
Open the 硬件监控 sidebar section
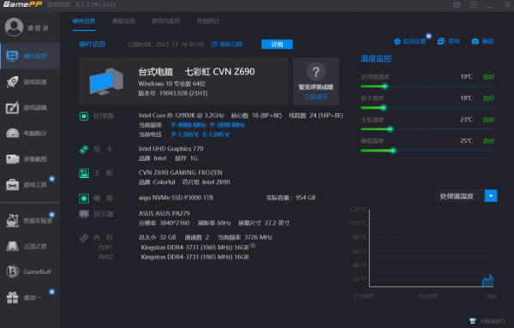tap(30, 56)
